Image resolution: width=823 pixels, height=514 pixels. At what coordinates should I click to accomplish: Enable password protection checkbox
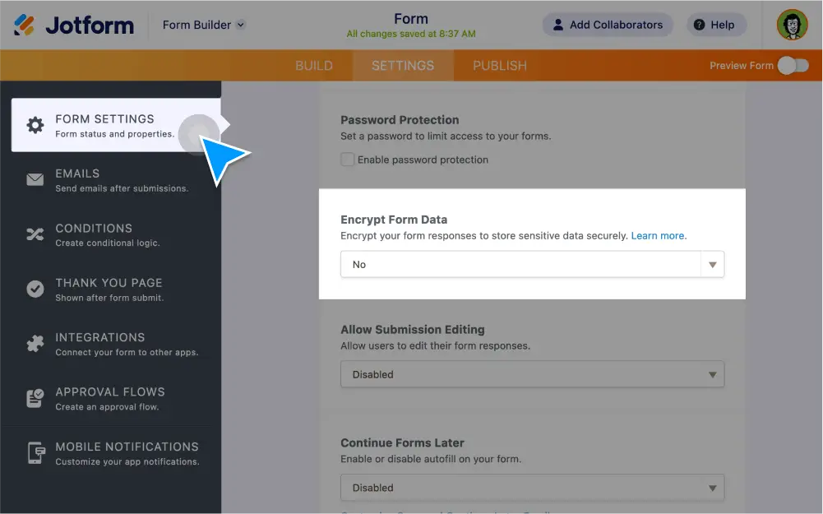348,160
